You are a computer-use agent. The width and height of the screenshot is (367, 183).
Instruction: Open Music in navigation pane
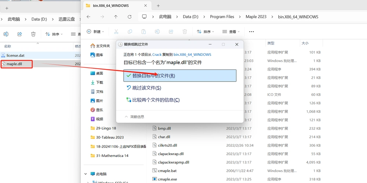click(x=97, y=110)
